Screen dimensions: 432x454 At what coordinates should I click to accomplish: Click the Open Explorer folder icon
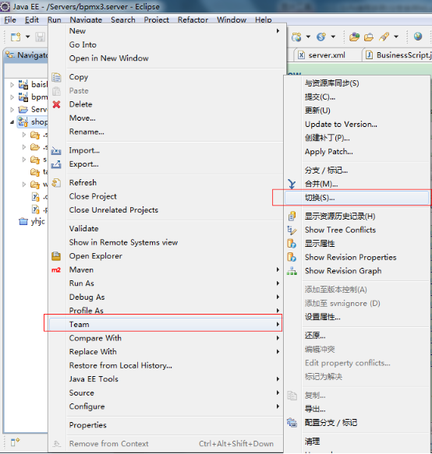[56, 256]
